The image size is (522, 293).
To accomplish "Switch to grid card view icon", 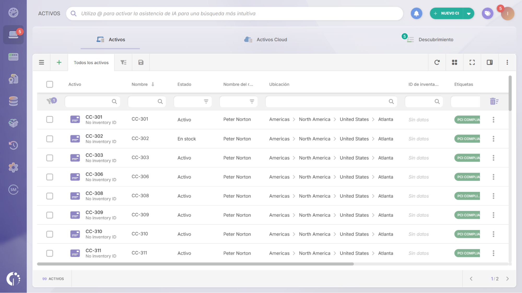I will tap(454, 62).
